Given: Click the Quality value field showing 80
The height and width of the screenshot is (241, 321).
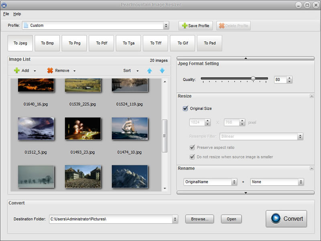Looking at the screenshot, I should coord(280,80).
